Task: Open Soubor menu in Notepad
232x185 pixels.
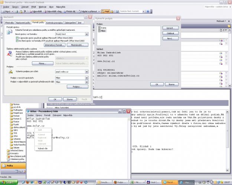Action: (x=30, y=115)
